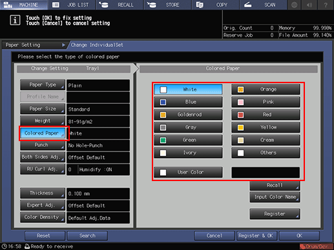Screen dimensions: 334x250
Task: Click the Standard paper size value
Action: click(98, 110)
